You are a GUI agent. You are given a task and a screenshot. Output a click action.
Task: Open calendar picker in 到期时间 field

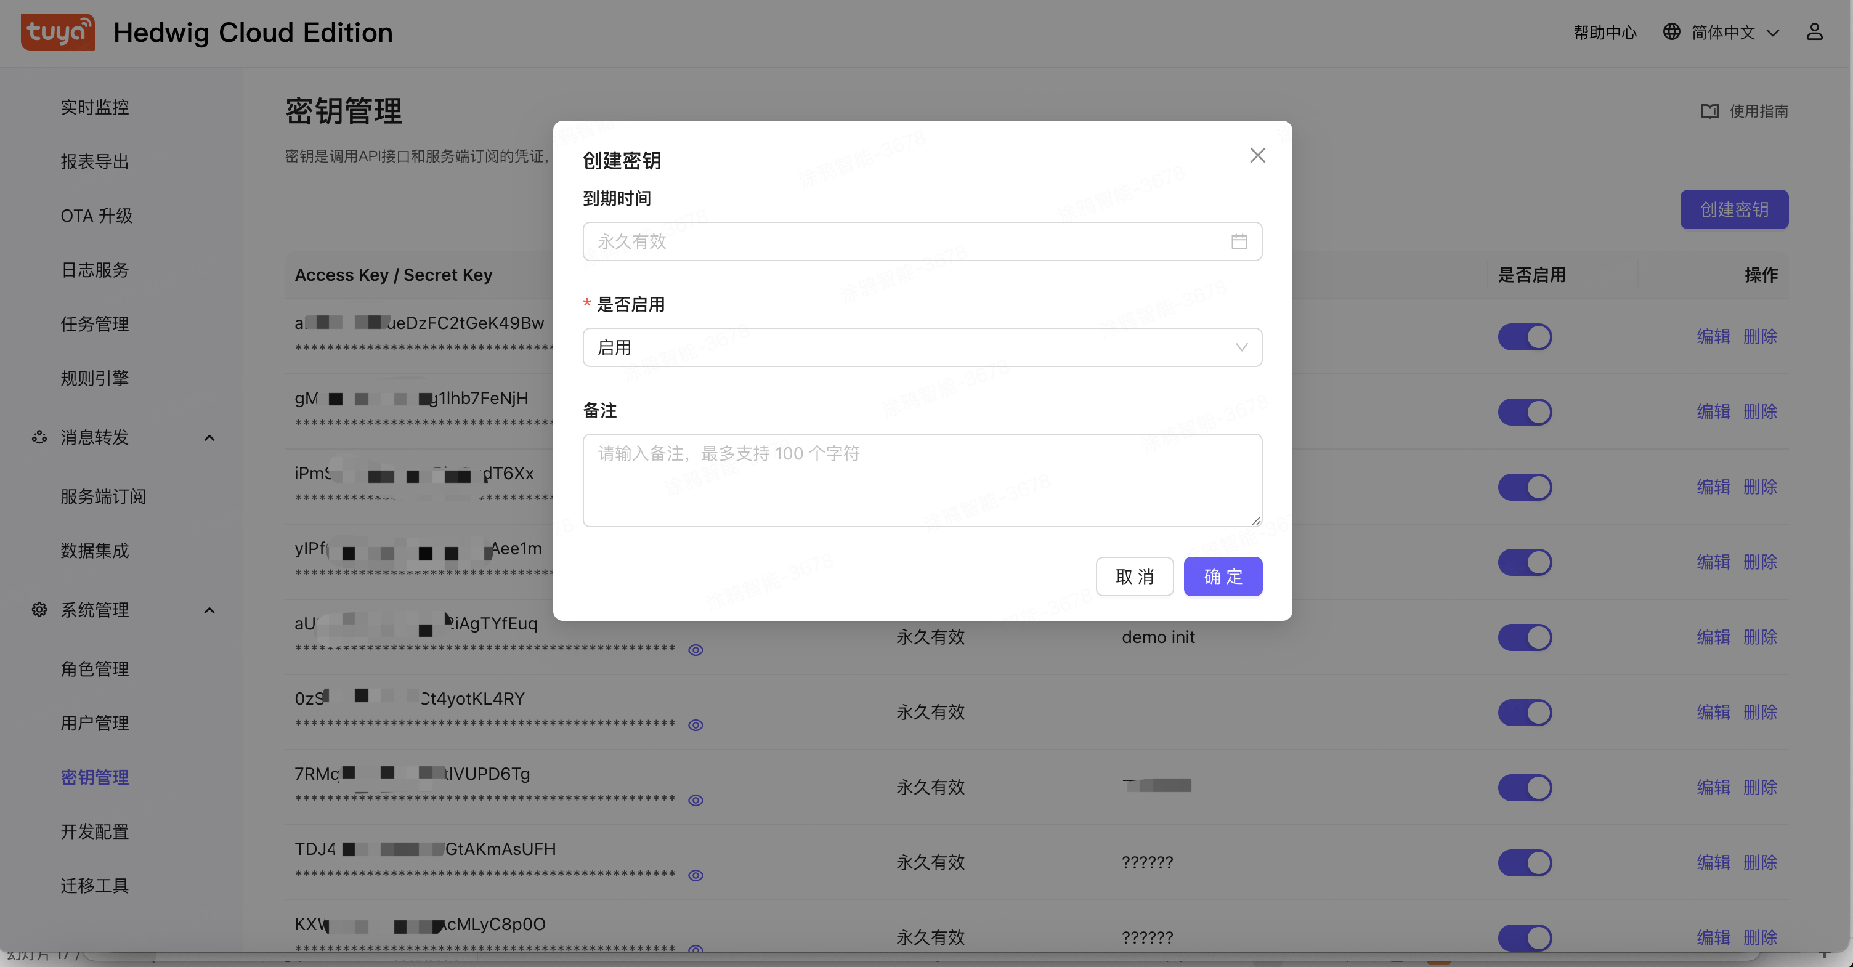(1239, 241)
